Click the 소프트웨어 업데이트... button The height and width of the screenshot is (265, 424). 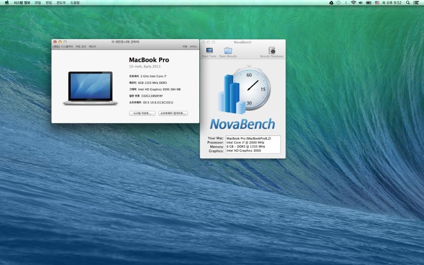[173, 113]
